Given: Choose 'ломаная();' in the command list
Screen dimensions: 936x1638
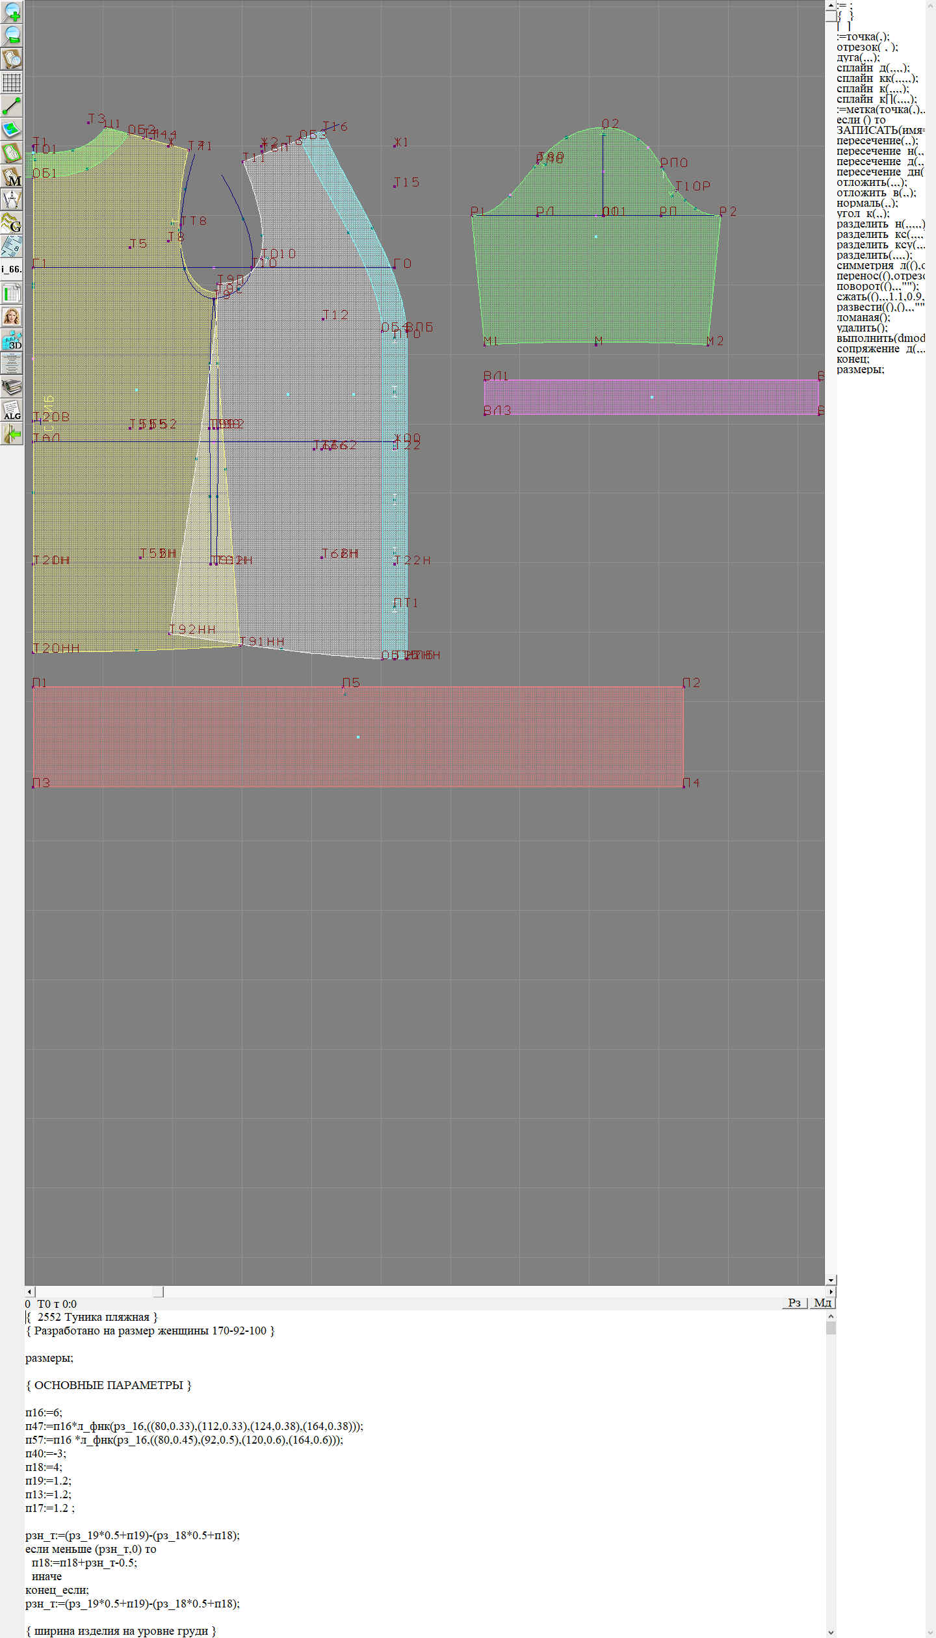Looking at the screenshot, I should point(863,317).
